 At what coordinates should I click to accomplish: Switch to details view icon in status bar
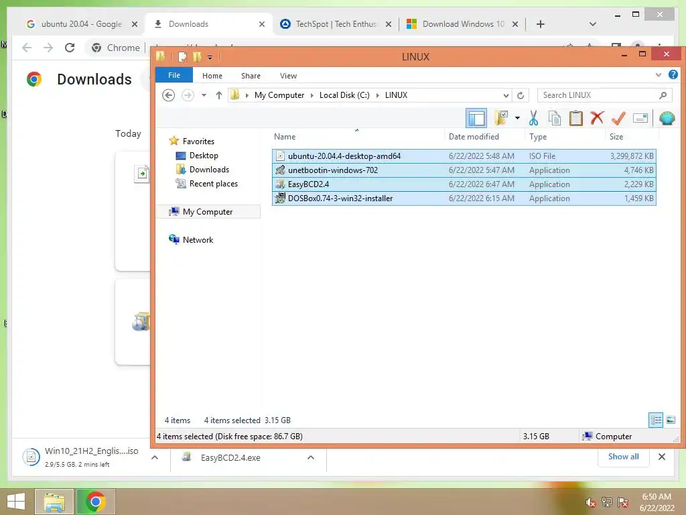655,420
